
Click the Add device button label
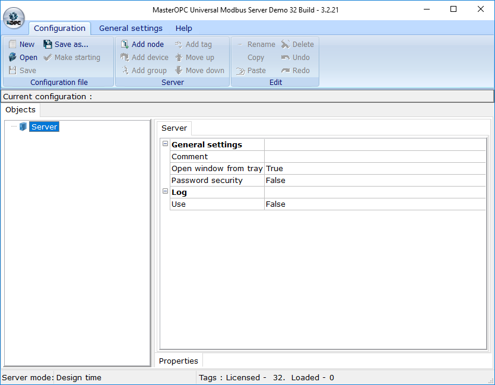pyautogui.click(x=150, y=58)
